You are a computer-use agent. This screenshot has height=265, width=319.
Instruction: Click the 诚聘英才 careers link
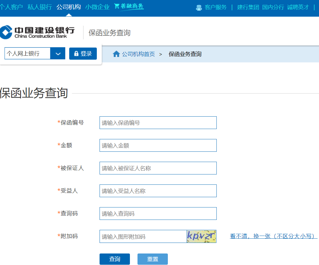click(298, 7)
